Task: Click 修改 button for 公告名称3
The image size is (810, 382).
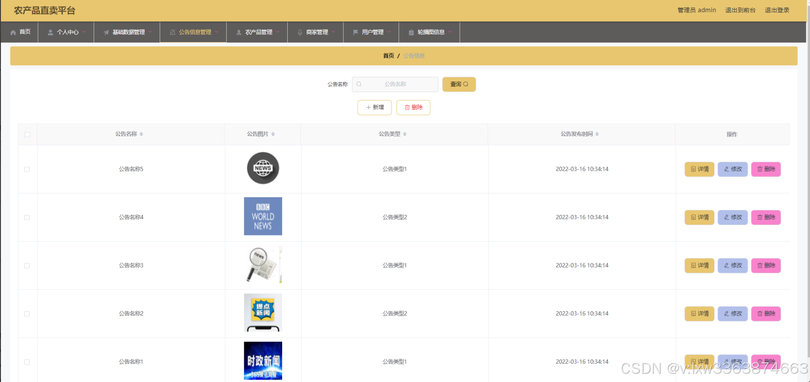Action: [x=733, y=265]
